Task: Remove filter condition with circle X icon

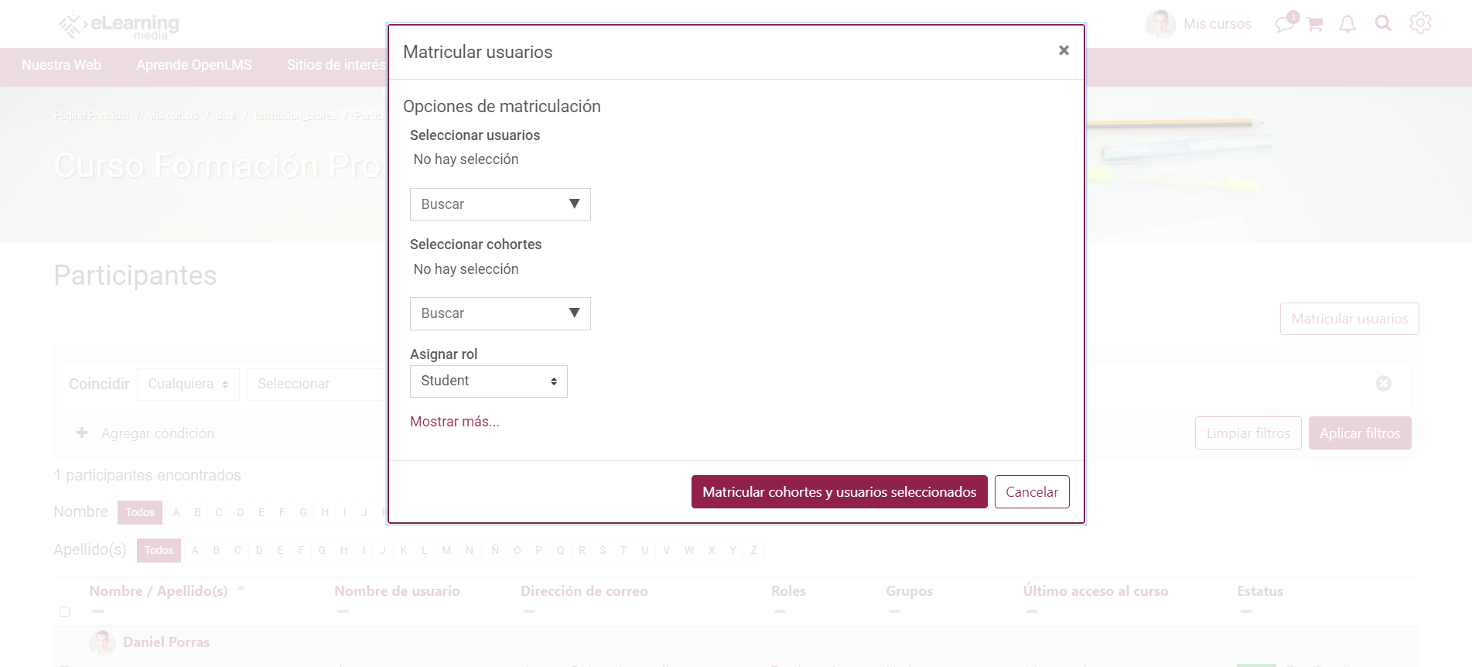Action: pyautogui.click(x=1384, y=383)
